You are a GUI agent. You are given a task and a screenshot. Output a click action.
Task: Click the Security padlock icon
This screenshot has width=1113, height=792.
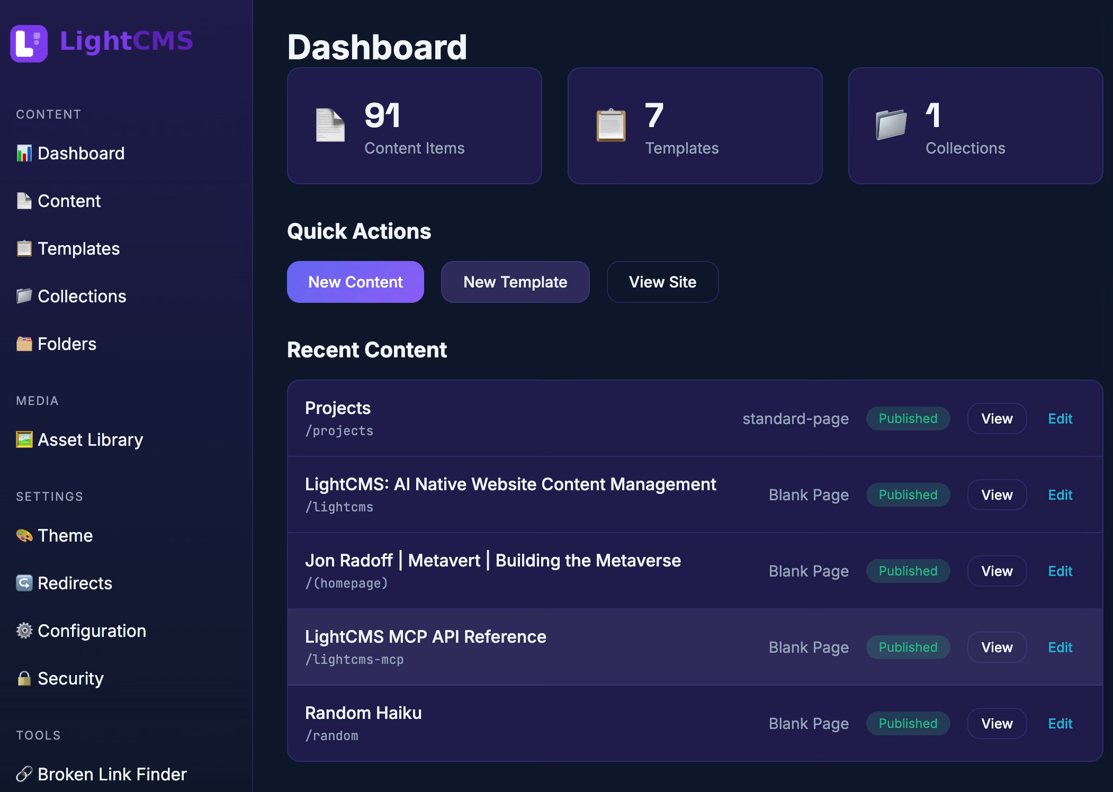click(x=24, y=679)
